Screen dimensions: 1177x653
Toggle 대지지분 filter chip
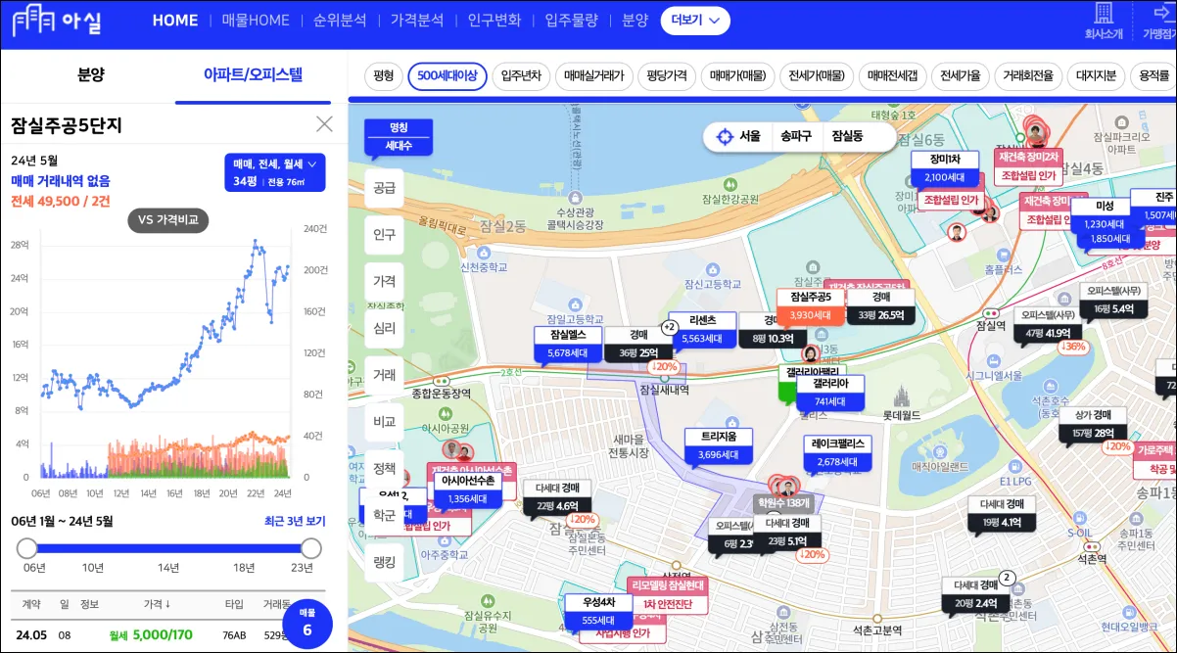tap(1096, 75)
